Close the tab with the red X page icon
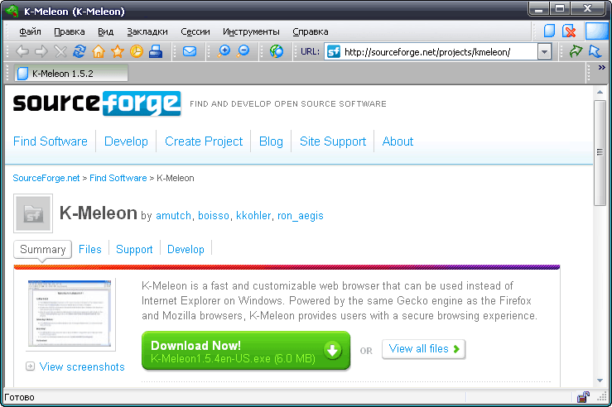 point(569,31)
